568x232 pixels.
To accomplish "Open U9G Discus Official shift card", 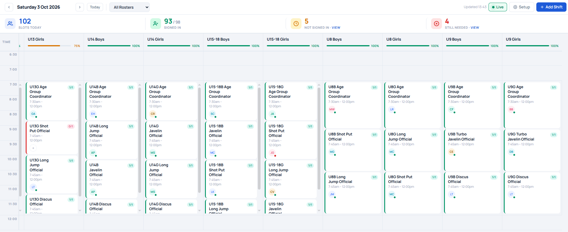I will click(532, 193).
